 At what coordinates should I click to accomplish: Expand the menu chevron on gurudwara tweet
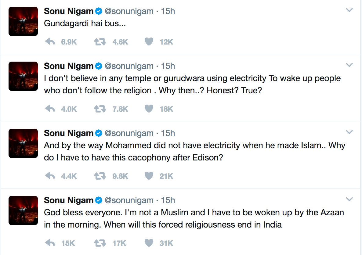349,65
